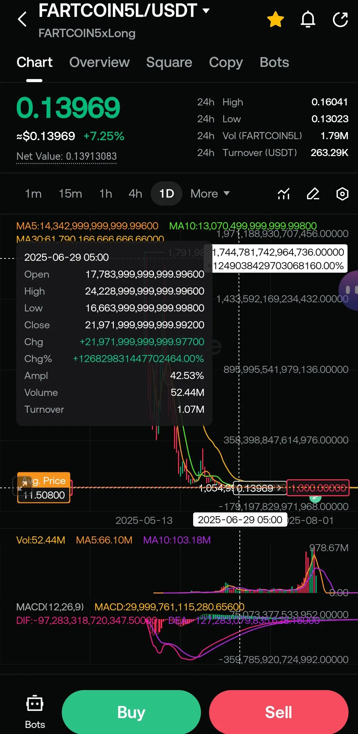Tap the DIF value text

pyautogui.click(x=87, y=620)
